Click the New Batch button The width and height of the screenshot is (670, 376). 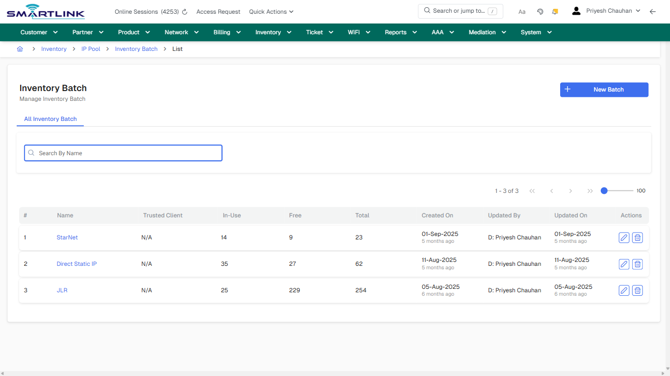[x=604, y=90]
